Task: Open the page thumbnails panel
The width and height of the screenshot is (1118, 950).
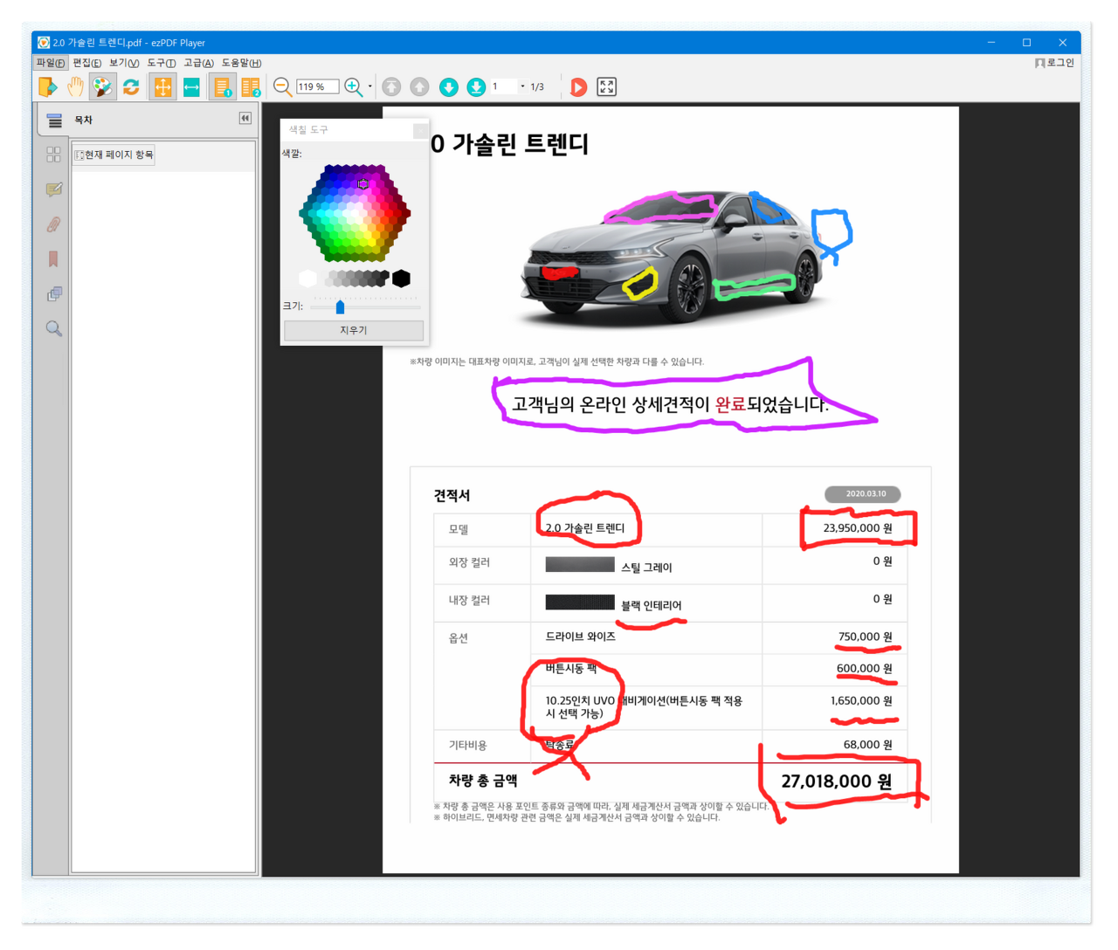Action: pyautogui.click(x=53, y=154)
